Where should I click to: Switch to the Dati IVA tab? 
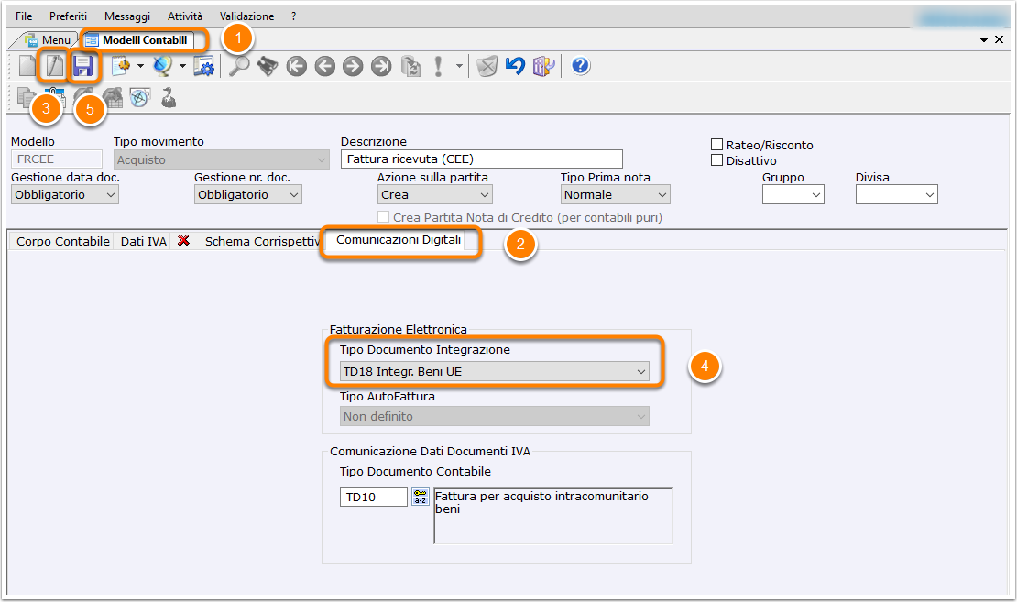point(143,241)
